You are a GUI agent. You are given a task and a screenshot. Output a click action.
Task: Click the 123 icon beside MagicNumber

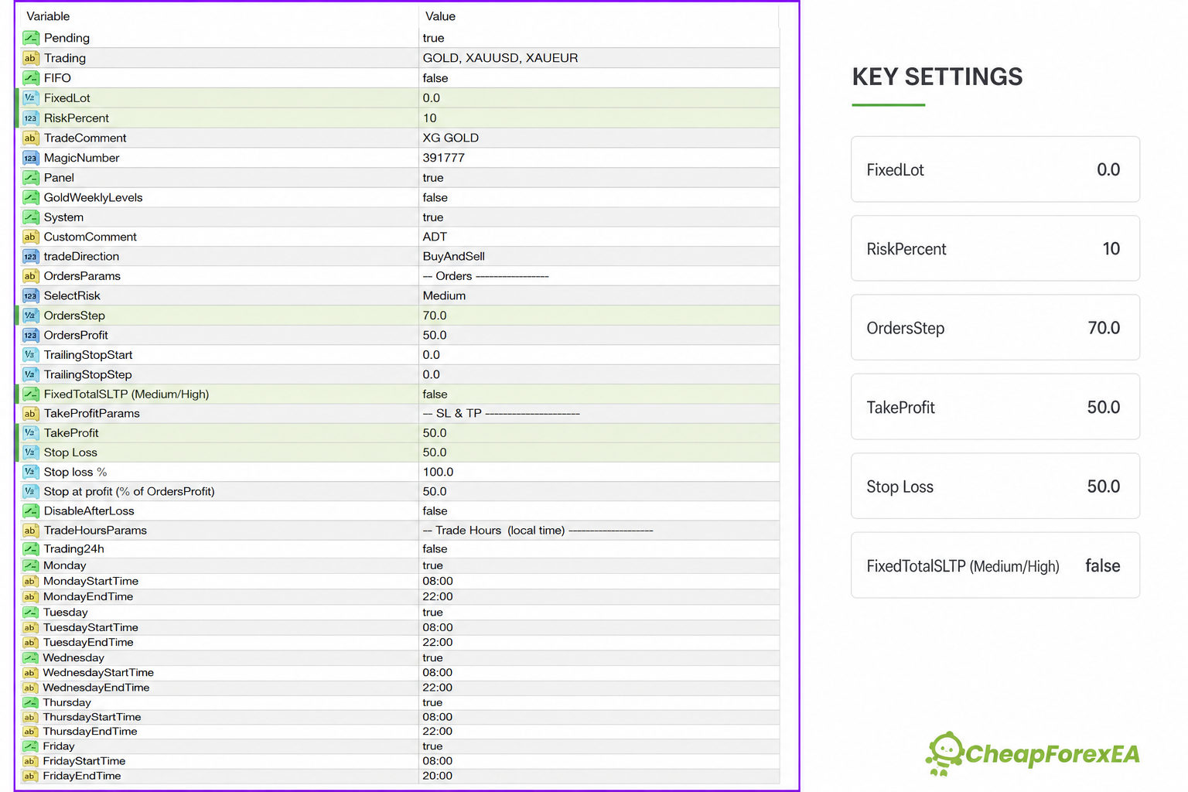[30, 158]
